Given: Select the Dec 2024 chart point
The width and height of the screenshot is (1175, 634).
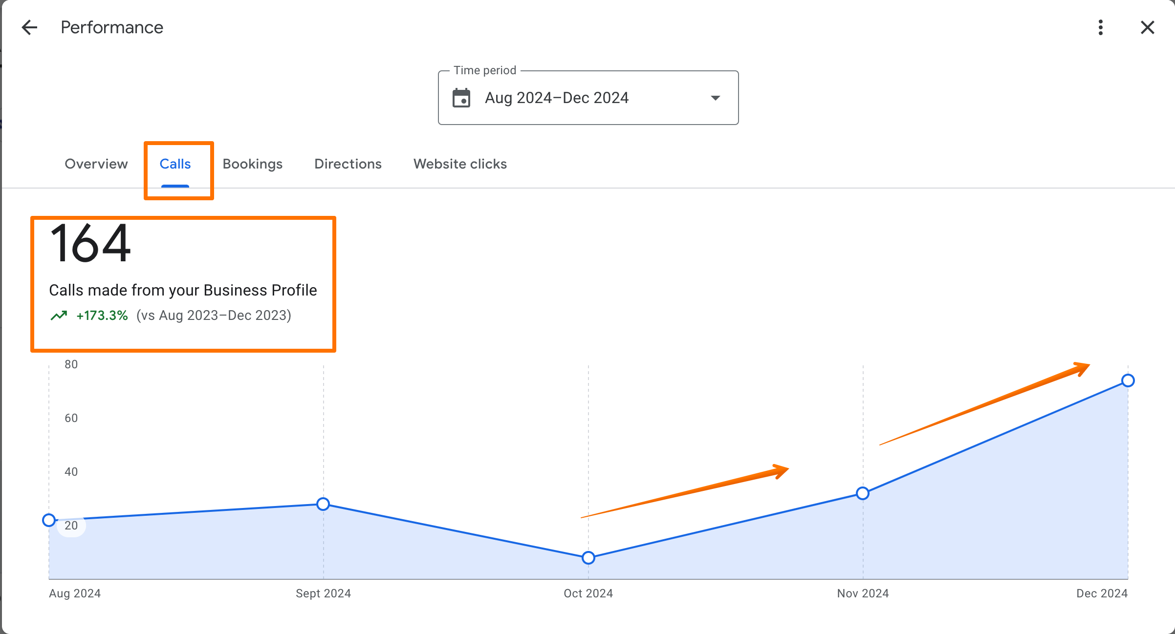Looking at the screenshot, I should tap(1128, 380).
